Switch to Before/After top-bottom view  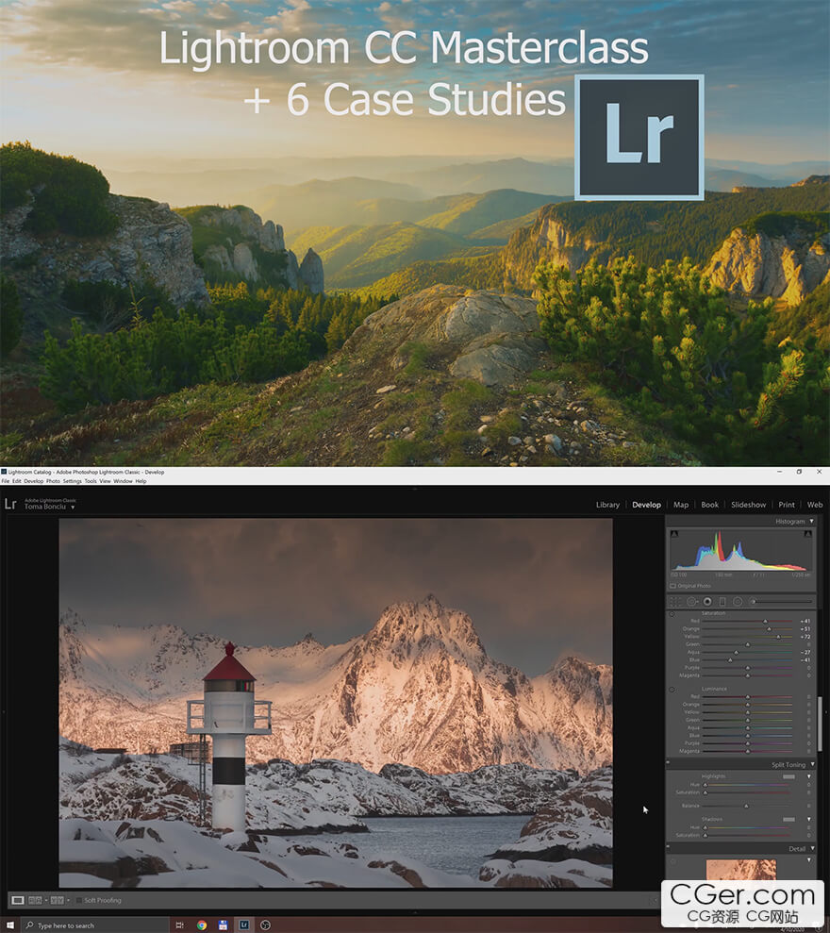coord(58,900)
